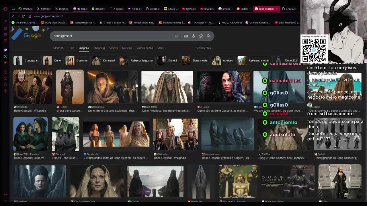The width and height of the screenshot is (367, 206).
Task: Start voice search with microphone icon
Action: (193, 36)
